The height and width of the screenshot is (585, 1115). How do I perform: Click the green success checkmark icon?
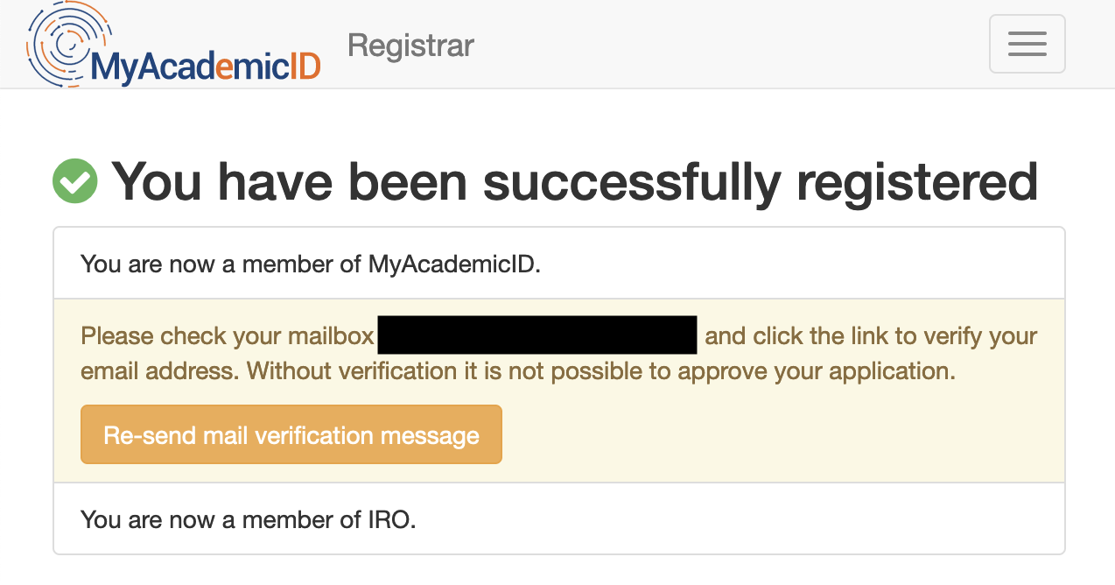(x=75, y=181)
